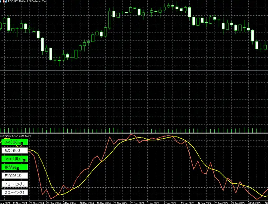The image size is (268, 204).
Task: Enable the スローイング3 option
Action: coord(13,184)
